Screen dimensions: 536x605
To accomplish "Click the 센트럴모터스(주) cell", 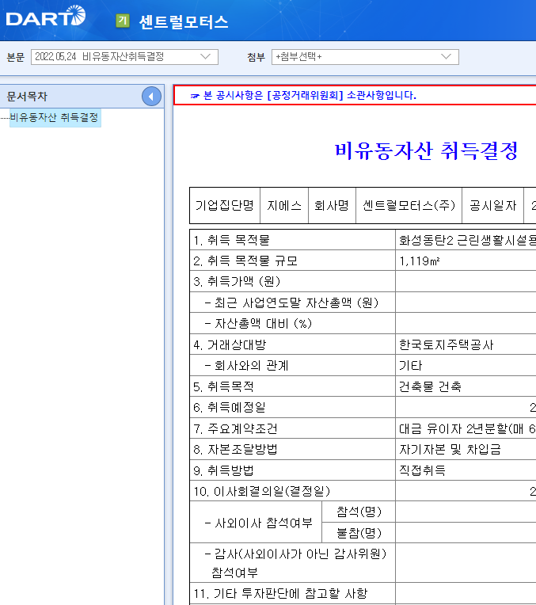I will click(x=409, y=206).
